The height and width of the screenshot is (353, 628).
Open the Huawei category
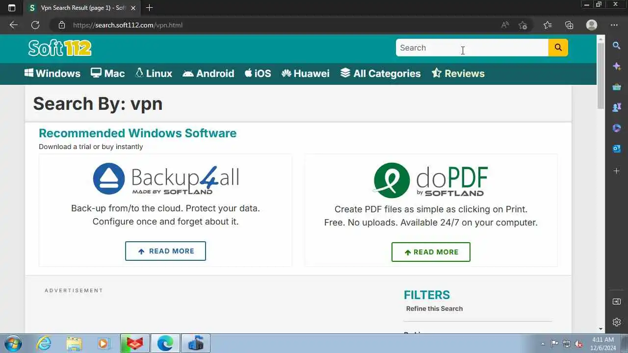tap(306, 74)
